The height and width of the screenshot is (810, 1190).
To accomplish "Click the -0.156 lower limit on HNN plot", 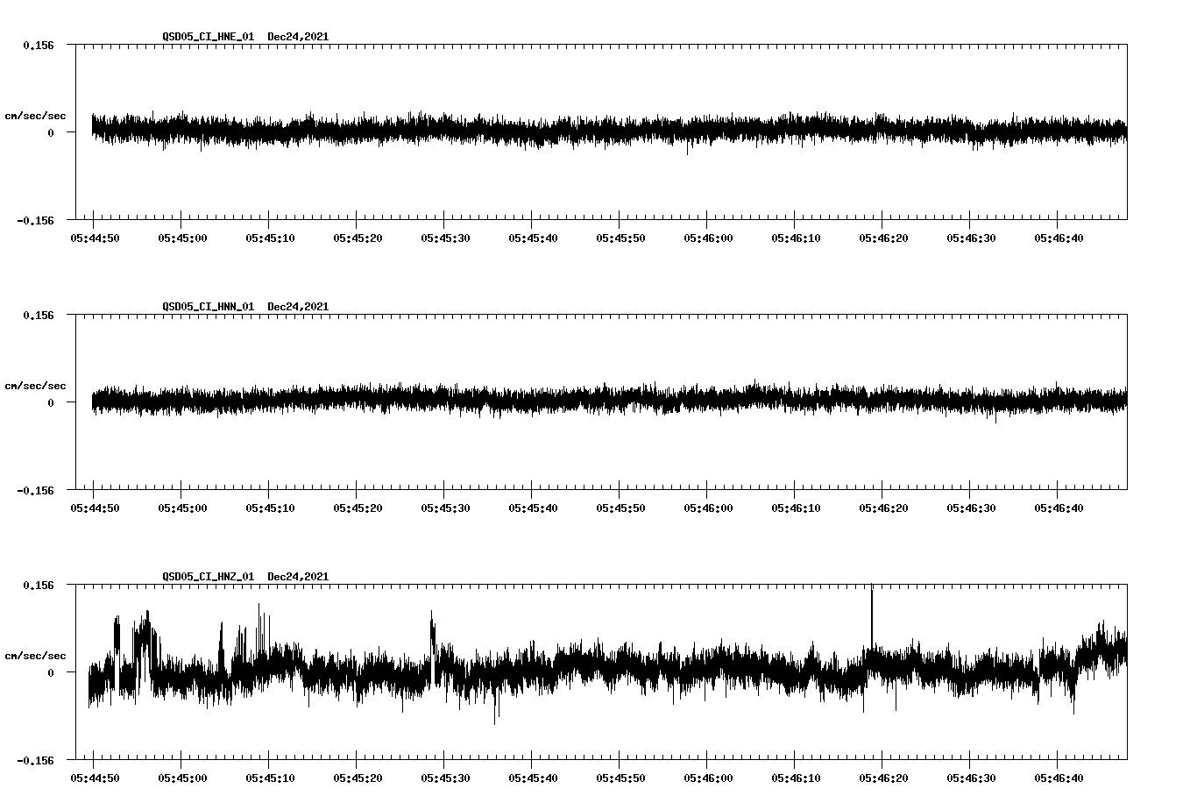I will pyautogui.click(x=35, y=491).
